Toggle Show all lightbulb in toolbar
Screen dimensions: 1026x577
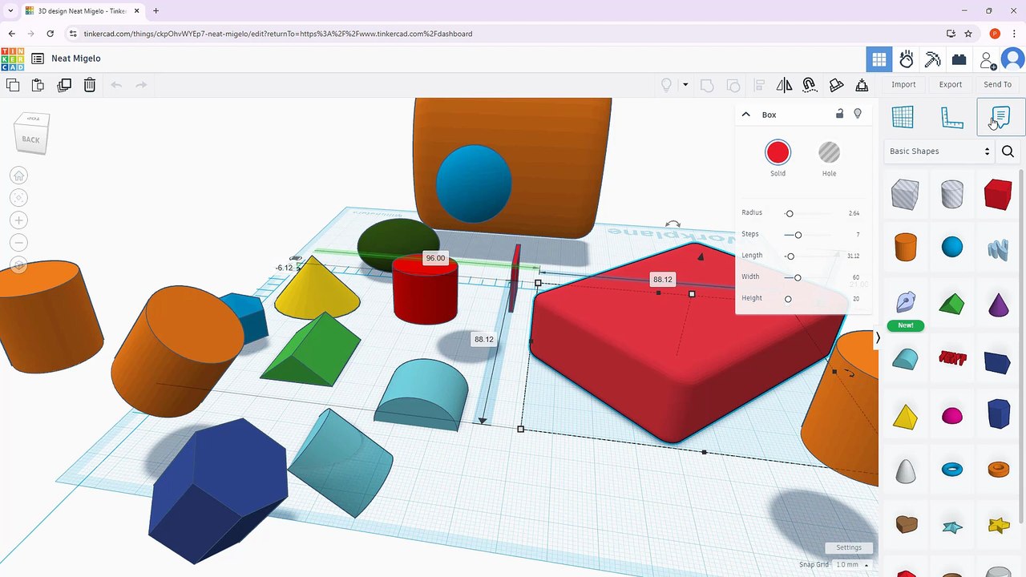(666, 85)
